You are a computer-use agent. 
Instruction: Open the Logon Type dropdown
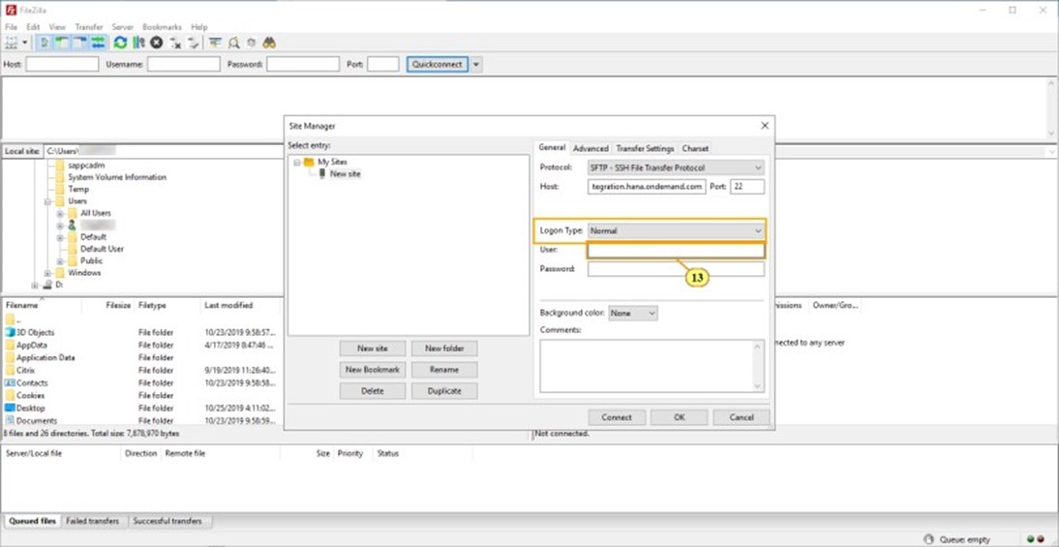click(x=675, y=230)
